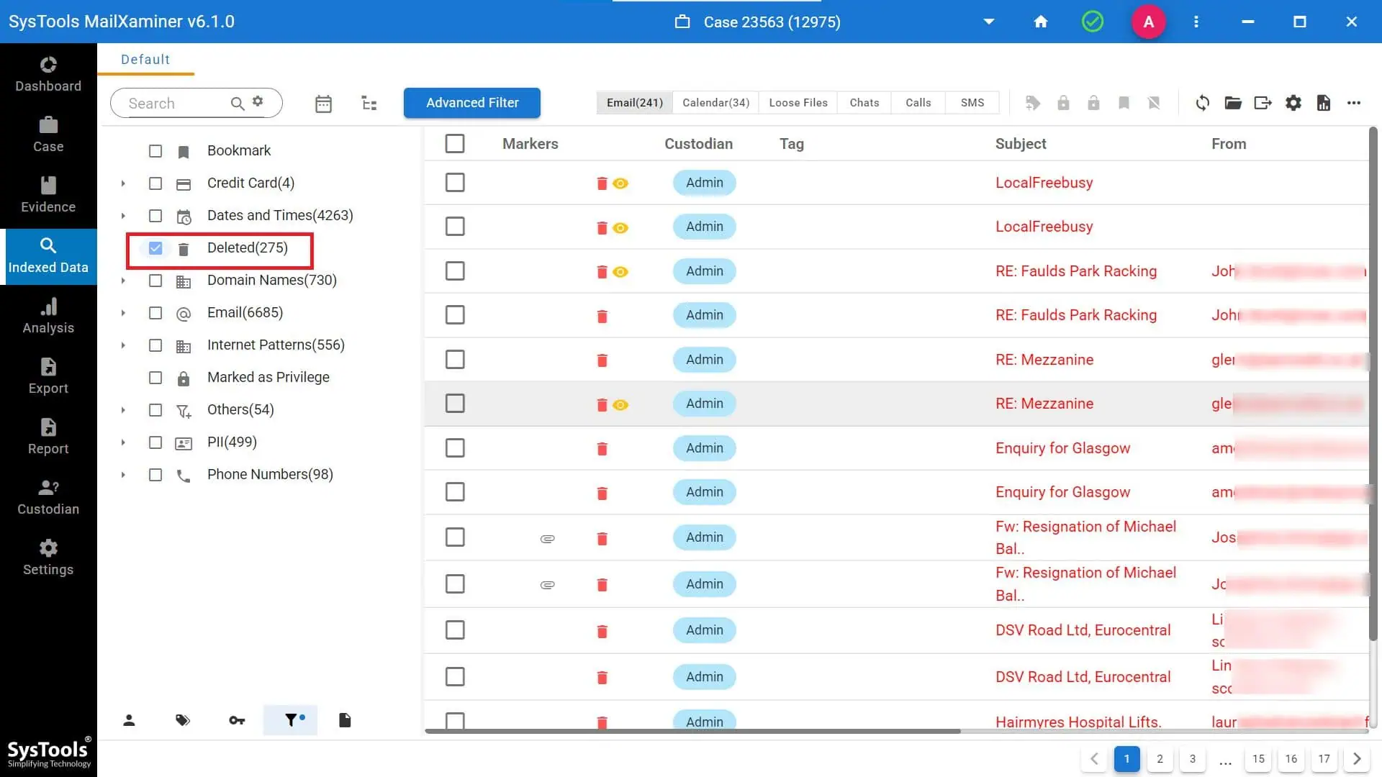Uncheck the Deleted(275) checkbox
This screenshot has height=777, width=1382.
click(x=155, y=248)
